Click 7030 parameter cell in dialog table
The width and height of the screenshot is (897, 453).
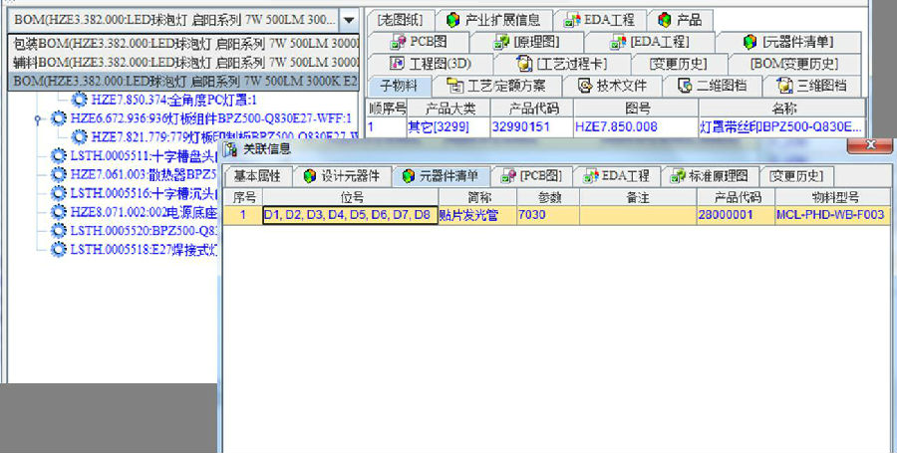[x=548, y=215]
